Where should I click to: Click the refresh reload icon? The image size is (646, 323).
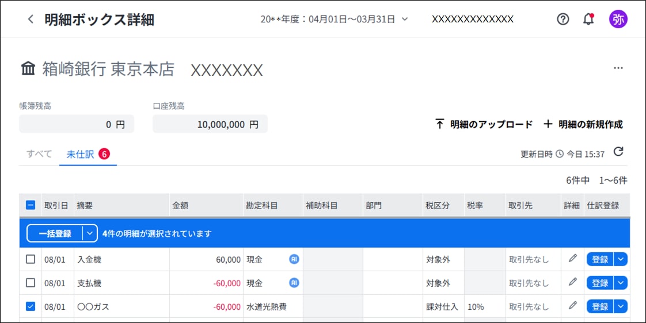pyautogui.click(x=618, y=152)
